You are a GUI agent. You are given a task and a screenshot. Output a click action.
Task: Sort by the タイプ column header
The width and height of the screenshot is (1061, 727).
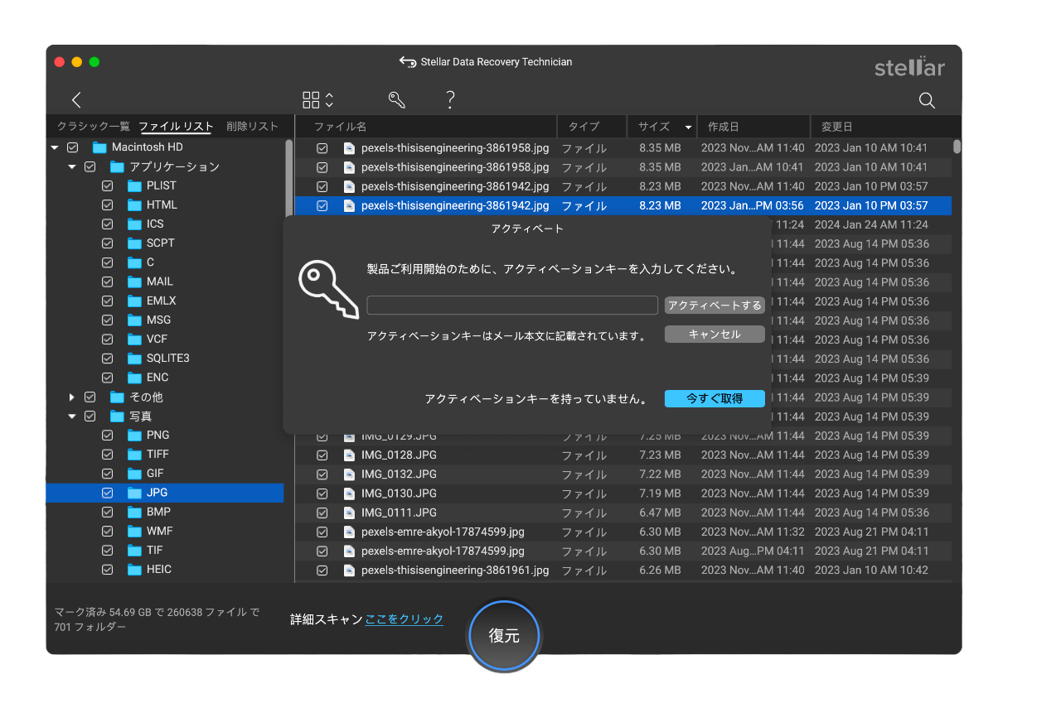(592, 127)
